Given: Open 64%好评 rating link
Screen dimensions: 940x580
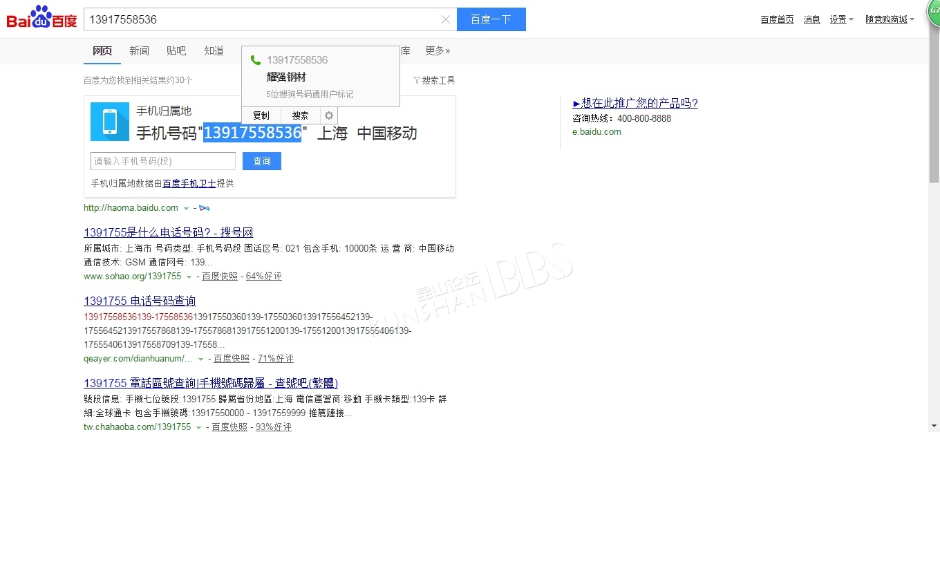Looking at the screenshot, I should coord(264,277).
